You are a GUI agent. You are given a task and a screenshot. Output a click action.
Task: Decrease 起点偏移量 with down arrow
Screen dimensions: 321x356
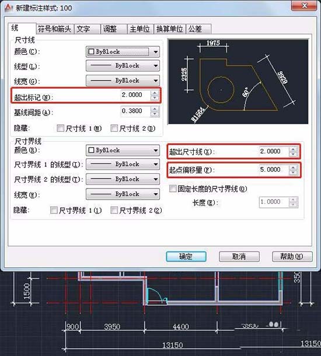point(293,173)
